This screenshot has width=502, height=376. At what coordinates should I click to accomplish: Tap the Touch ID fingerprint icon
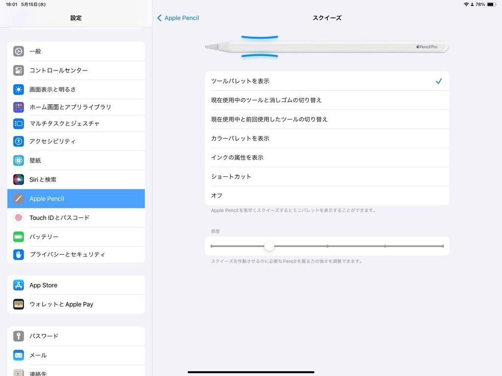(x=19, y=218)
